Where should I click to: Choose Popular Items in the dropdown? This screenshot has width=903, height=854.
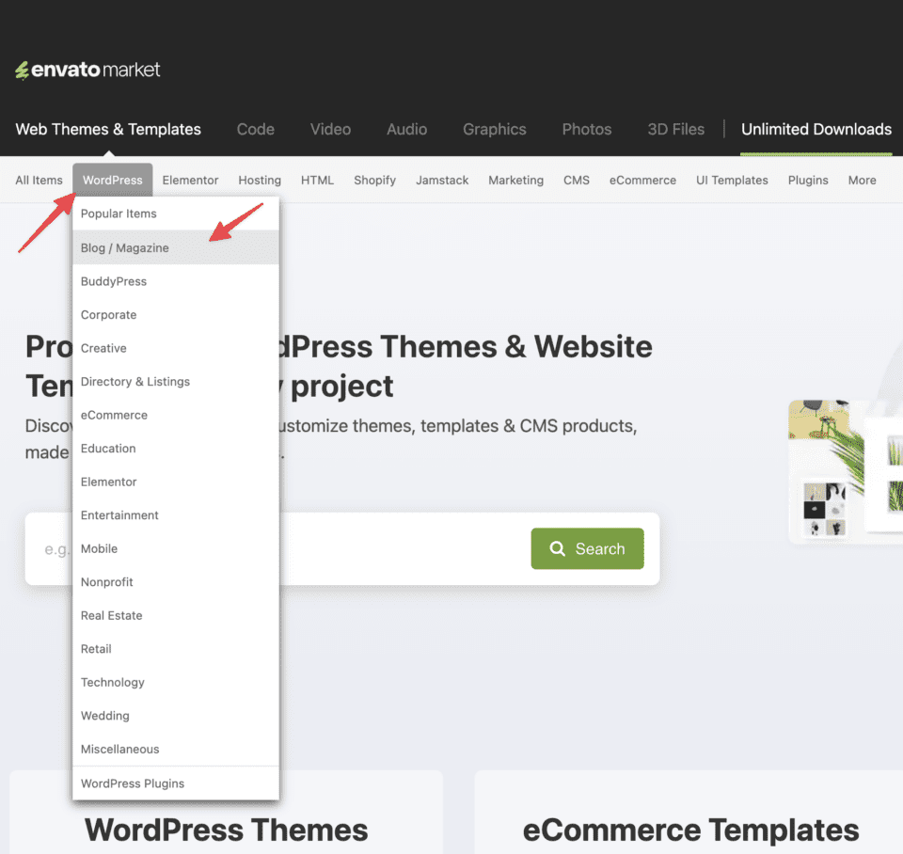[119, 213]
